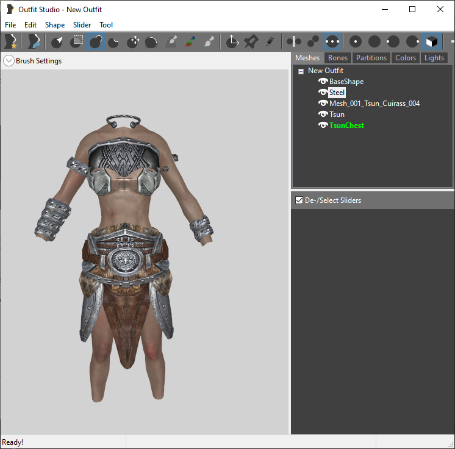Open the File menu

[10, 25]
